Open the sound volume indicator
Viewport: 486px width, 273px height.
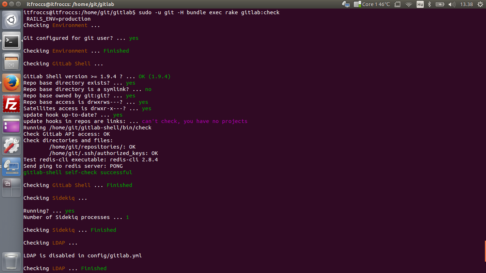click(x=452, y=4)
